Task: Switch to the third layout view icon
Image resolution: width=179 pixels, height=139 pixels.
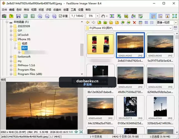Action: pyautogui.click(x=168, y=16)
